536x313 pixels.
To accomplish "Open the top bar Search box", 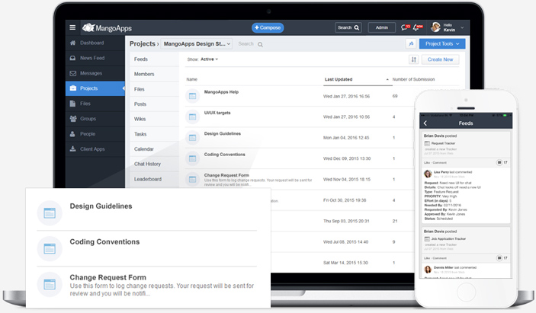I will 348,27.
